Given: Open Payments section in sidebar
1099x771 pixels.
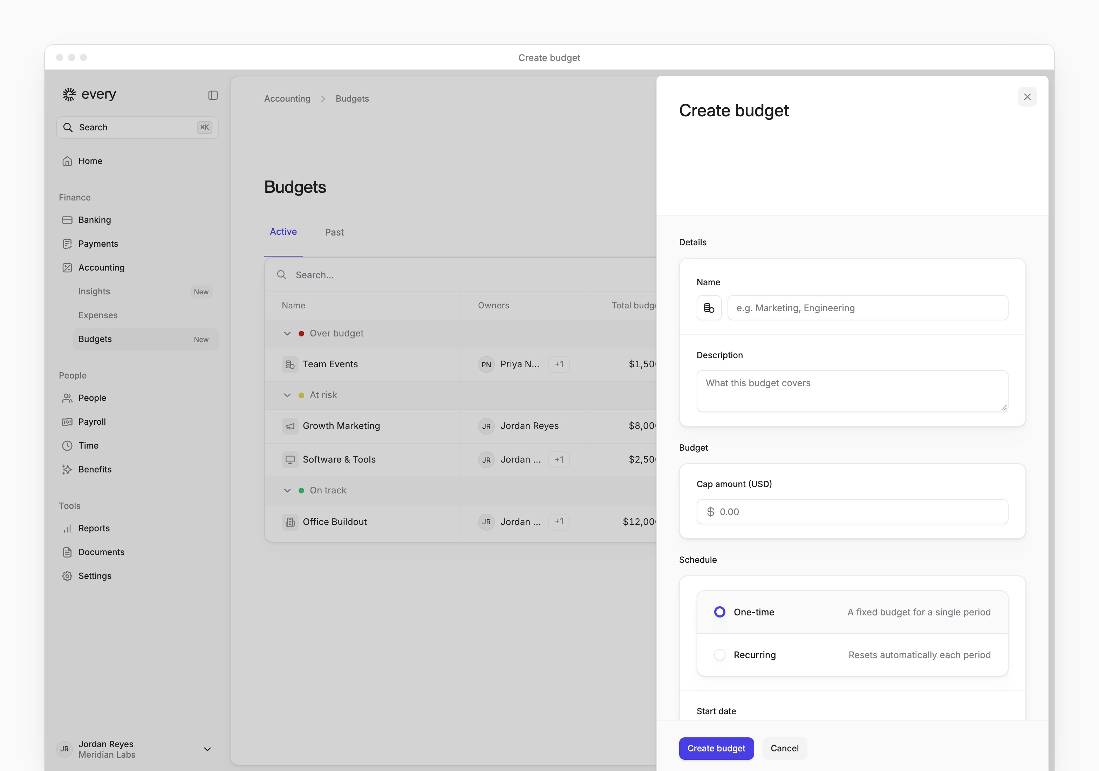Looking at the screenshot, I should (x=137, y=244).
